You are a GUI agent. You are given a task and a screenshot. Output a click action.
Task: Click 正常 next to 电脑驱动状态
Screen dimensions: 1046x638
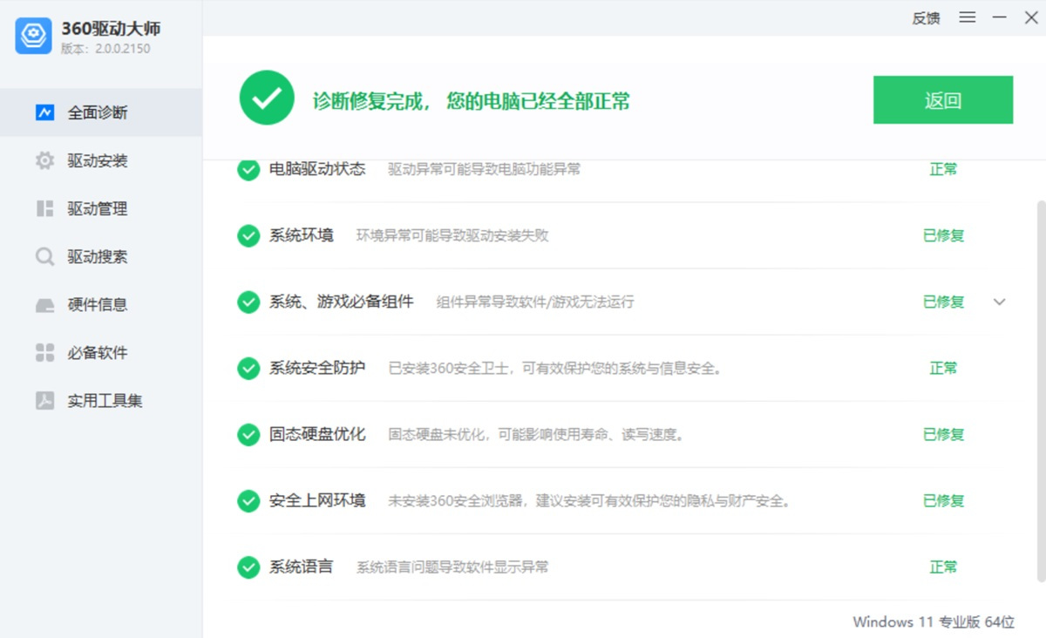(943, 169)
